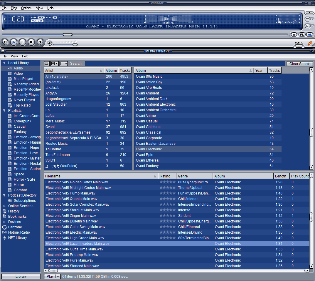This screenshot has height=281, width=315.
Task: Pause playback with the pause button
Action: (22, 42)
